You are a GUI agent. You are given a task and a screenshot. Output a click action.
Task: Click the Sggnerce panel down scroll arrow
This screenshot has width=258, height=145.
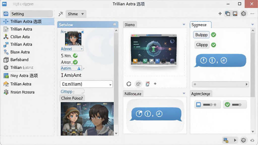tap(253, 131)
